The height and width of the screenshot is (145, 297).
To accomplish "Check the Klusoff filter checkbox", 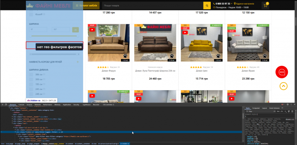I will click(x=31, y=14).
